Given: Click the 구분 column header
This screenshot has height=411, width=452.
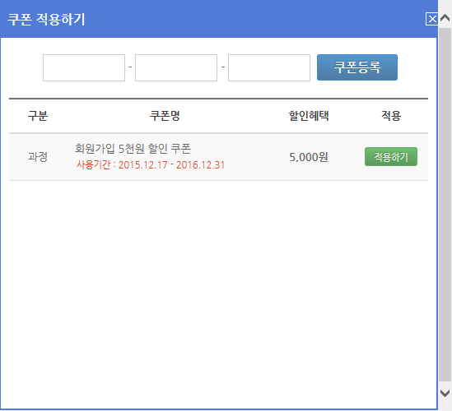Looking at the screenshot, I should pyautogui.click(x=38, y=116).
